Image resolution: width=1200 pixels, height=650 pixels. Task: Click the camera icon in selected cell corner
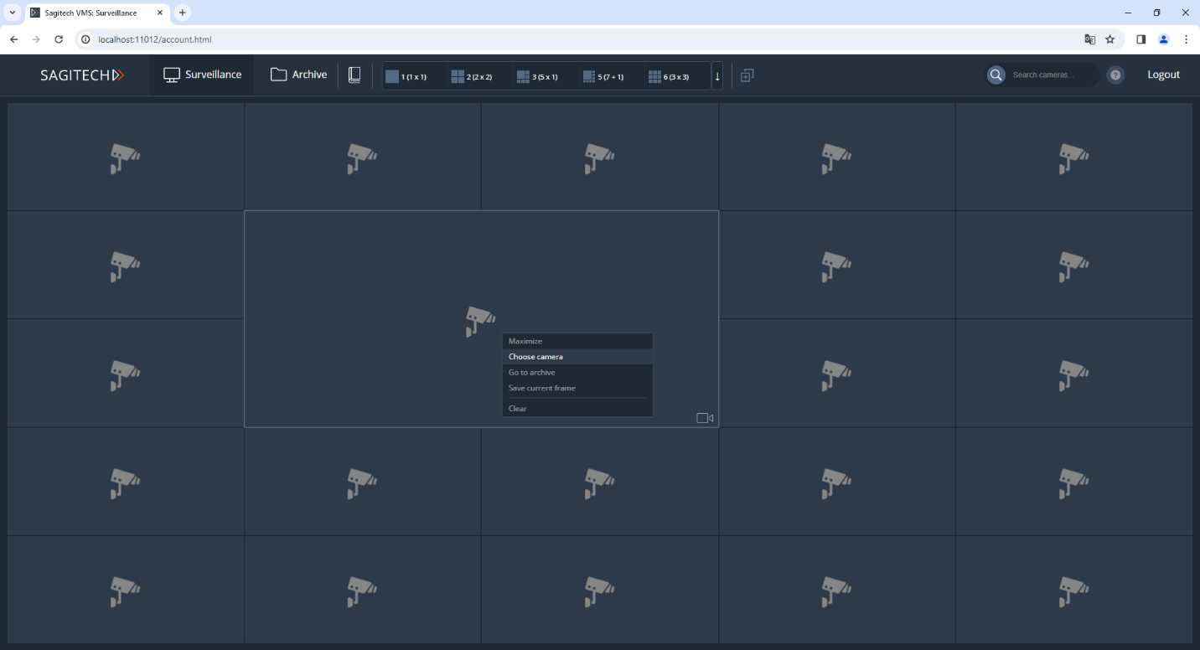pyautogui.click(x=705, y=418)
